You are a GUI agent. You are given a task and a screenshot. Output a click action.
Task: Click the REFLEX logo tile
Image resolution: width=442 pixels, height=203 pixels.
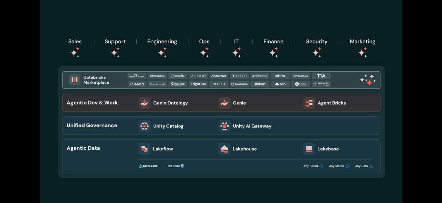coord(219,84)
